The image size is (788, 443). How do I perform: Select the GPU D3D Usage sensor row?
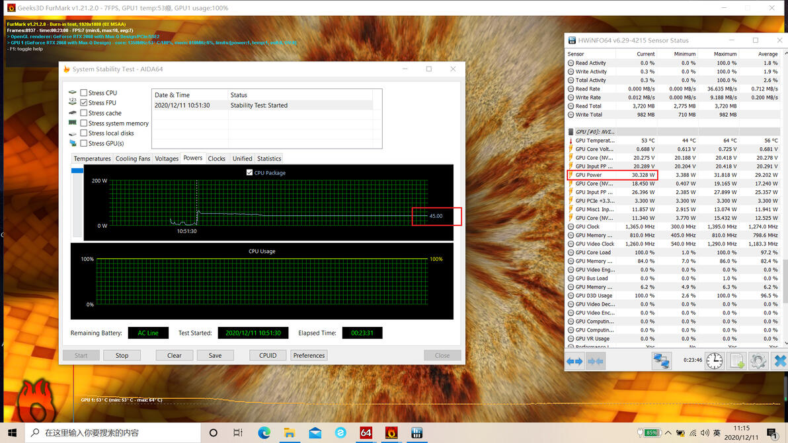674,296
